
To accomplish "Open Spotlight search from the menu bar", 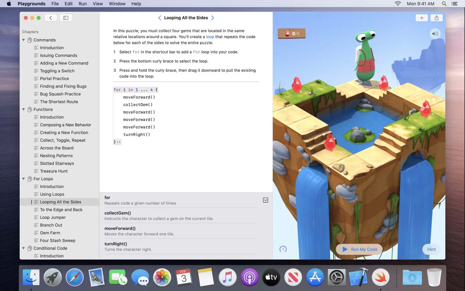I will (444, 4).
